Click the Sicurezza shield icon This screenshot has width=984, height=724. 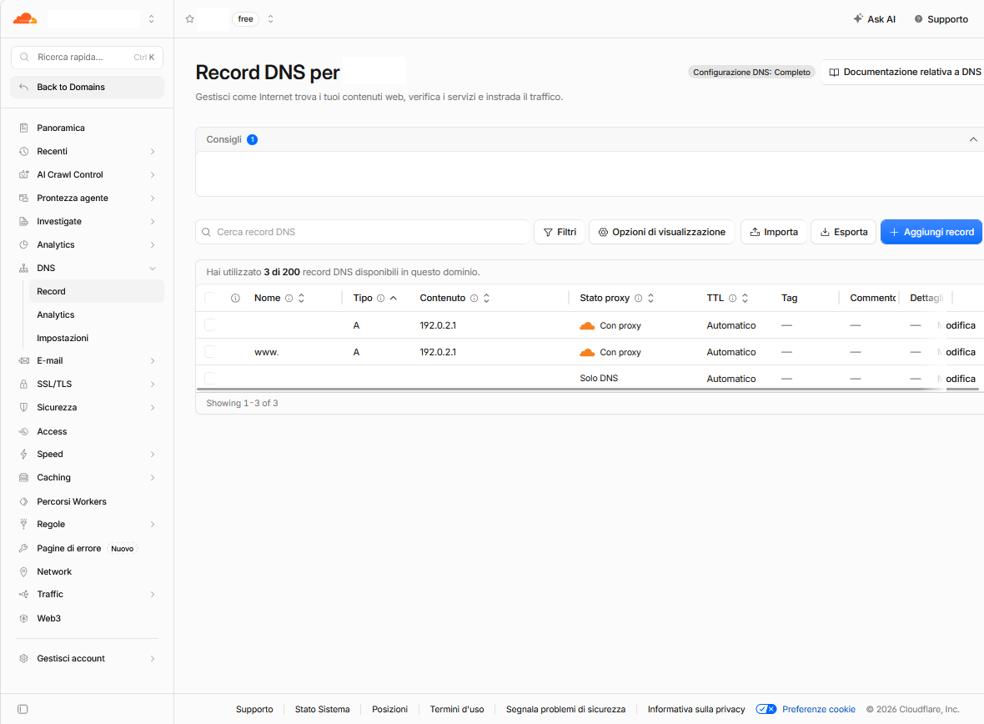coord(24,407)
